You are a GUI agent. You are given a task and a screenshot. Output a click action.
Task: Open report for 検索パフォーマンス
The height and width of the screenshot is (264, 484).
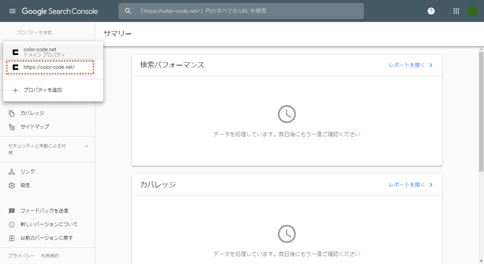coord(407,65)
